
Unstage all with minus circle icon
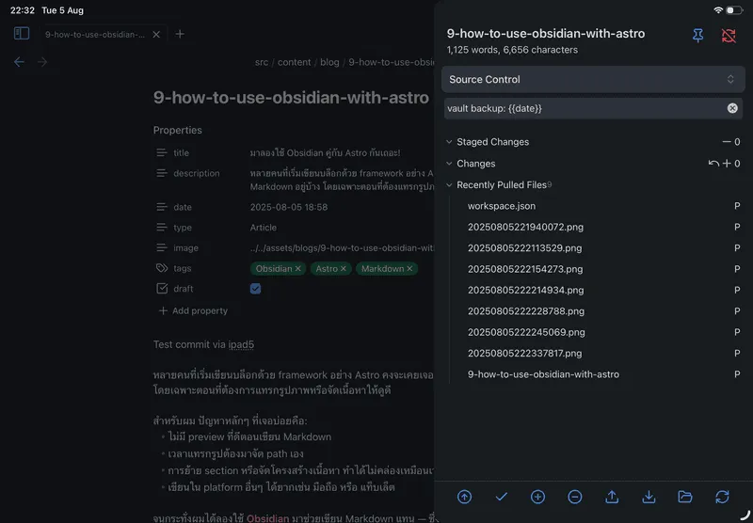(x=574, y=497)
